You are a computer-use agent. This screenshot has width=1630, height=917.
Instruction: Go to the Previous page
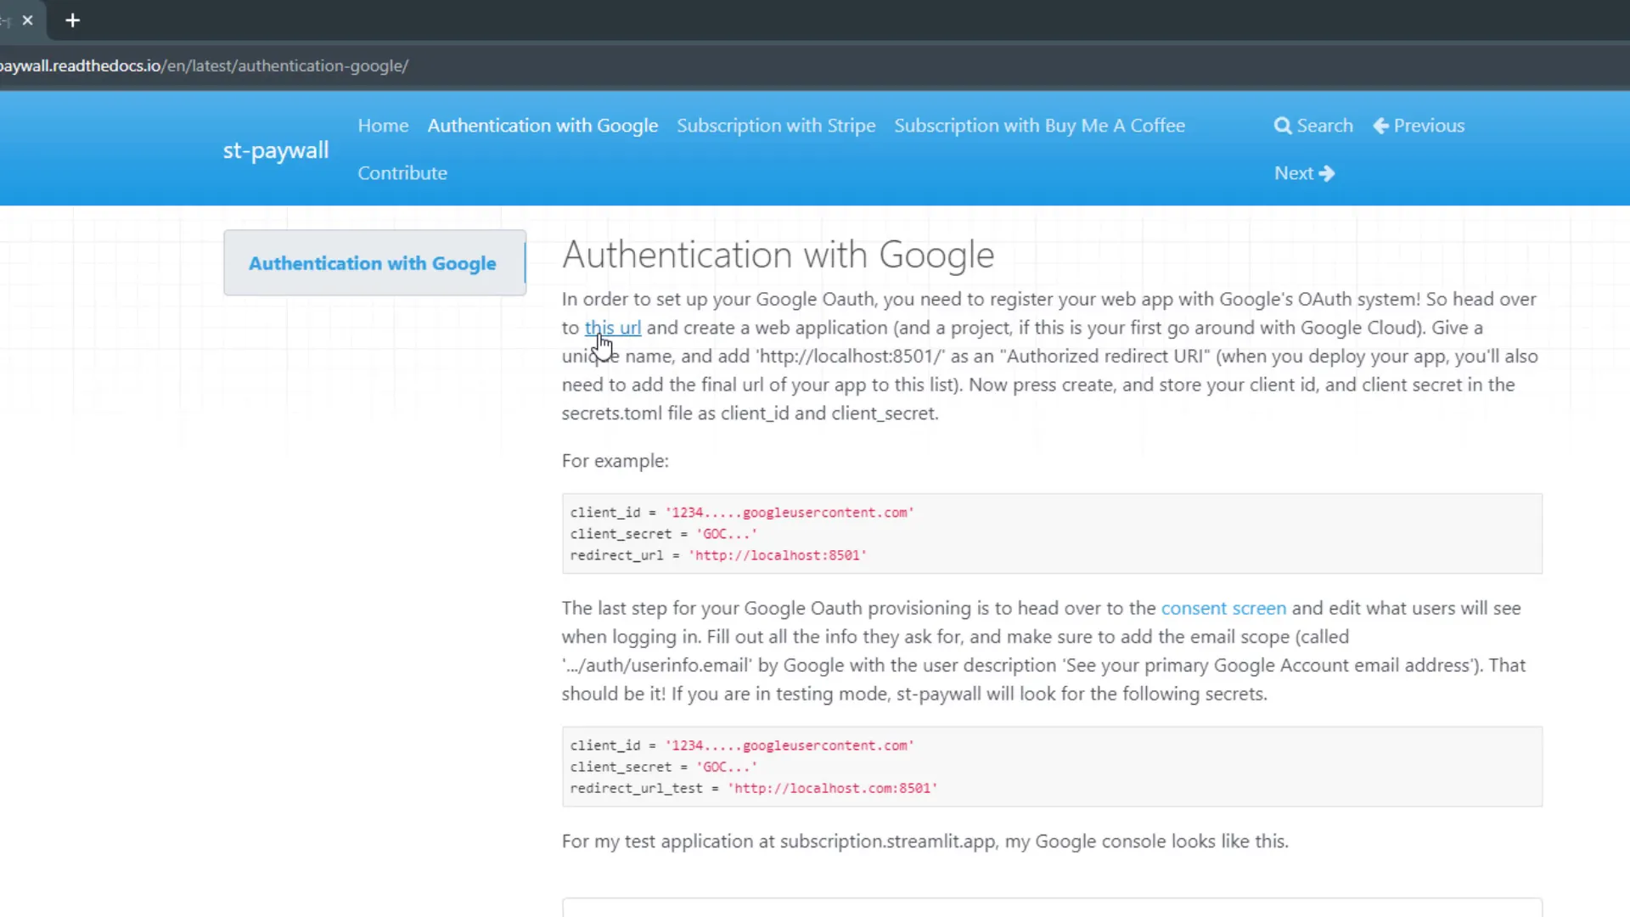click(1419, 126)
